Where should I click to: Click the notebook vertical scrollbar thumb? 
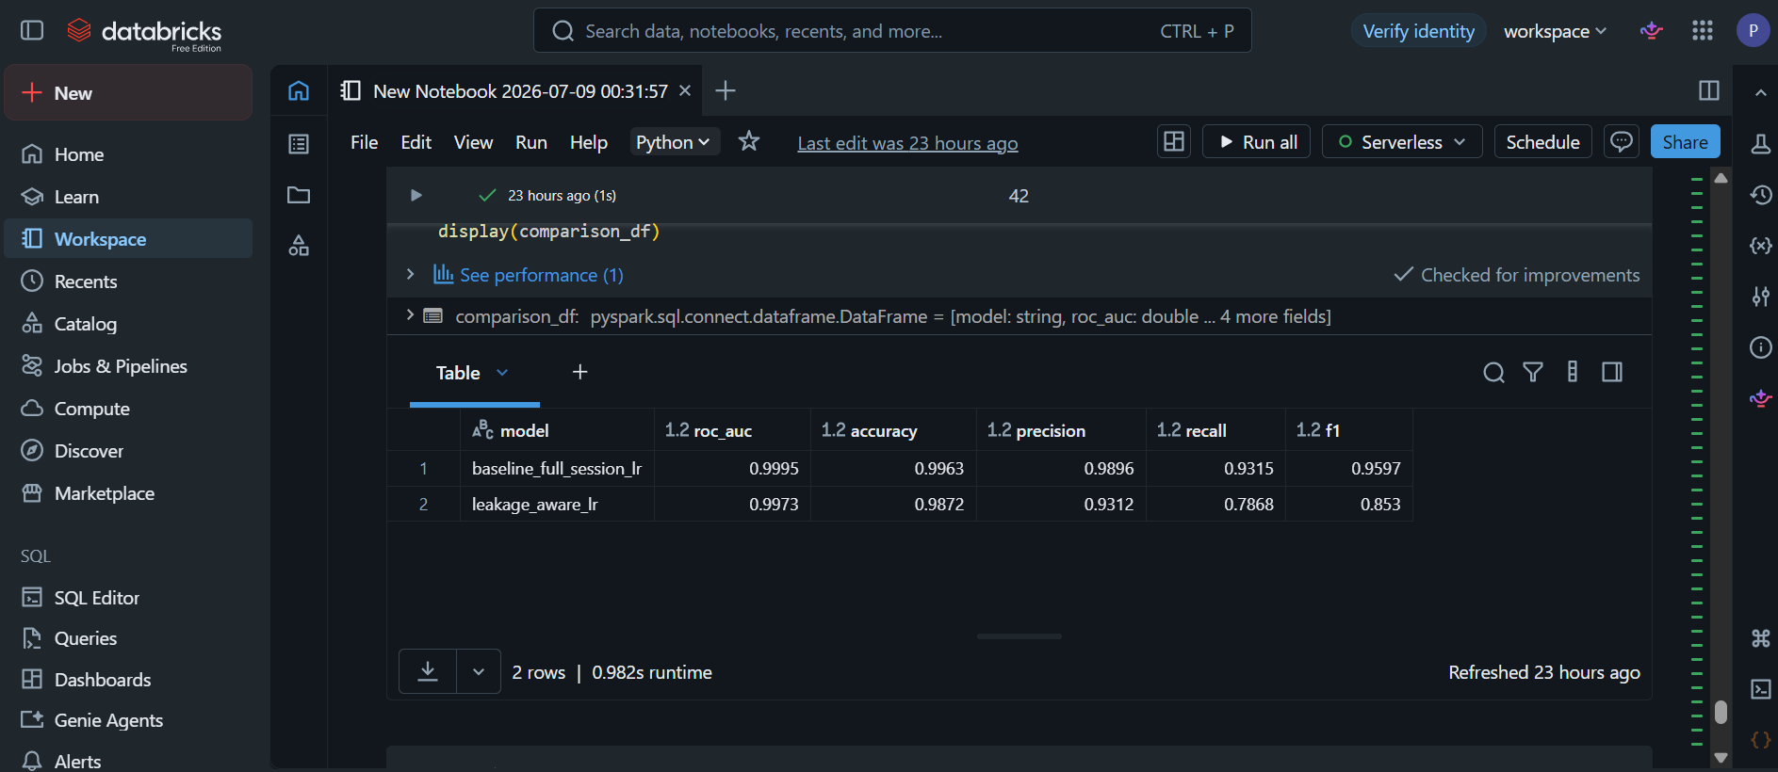[1721, 712]
